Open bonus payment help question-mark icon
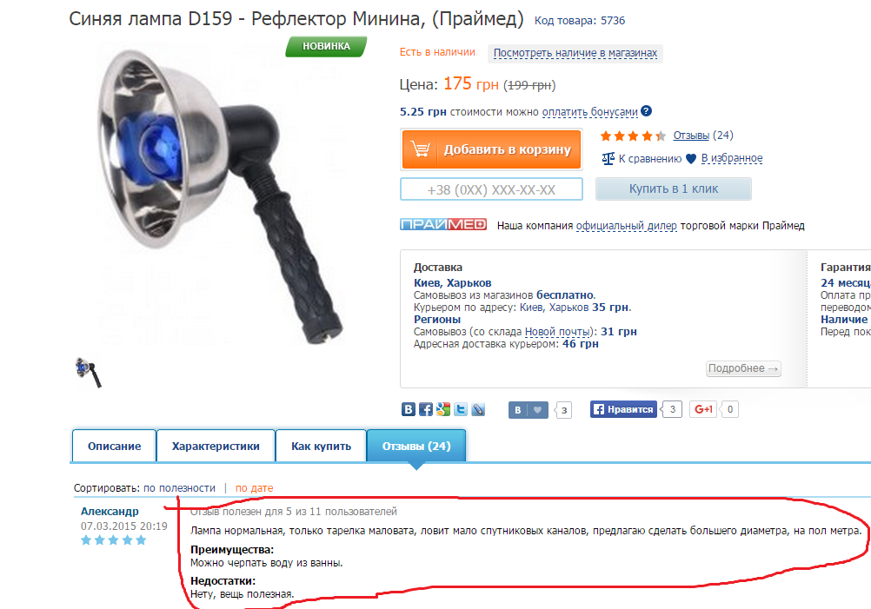Viewport: 871px width, 609px height. (646, 111)
